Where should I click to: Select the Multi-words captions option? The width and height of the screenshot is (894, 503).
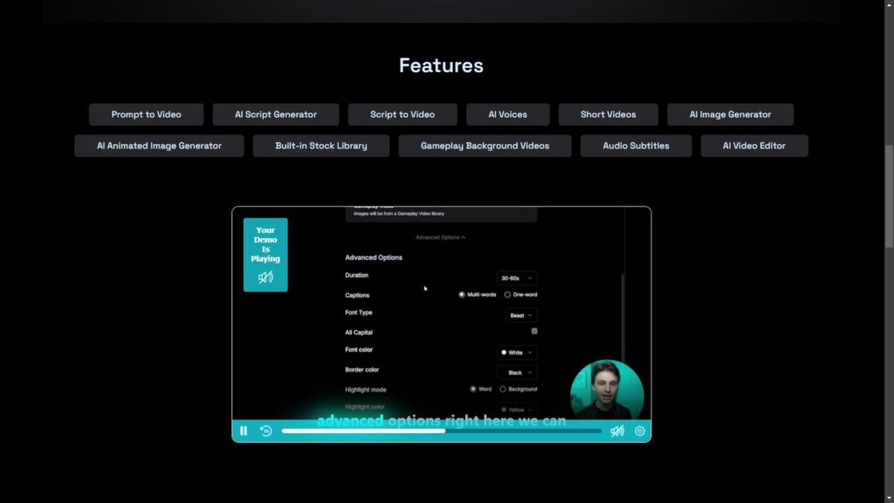(x=461, y=295)
